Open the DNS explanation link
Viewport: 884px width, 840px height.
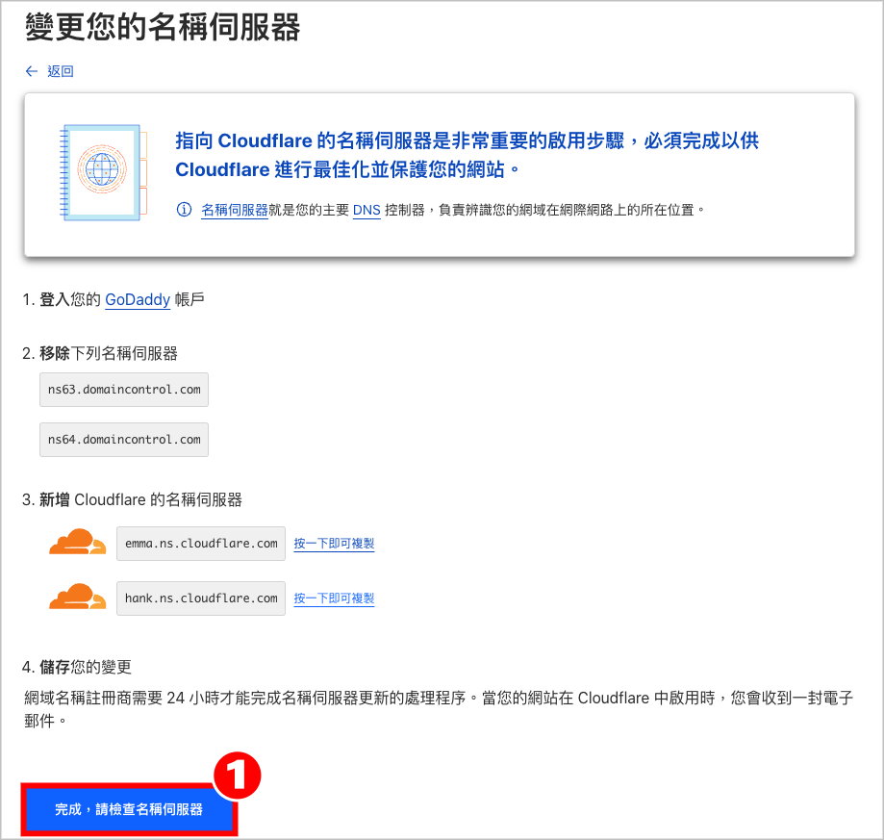366,211
